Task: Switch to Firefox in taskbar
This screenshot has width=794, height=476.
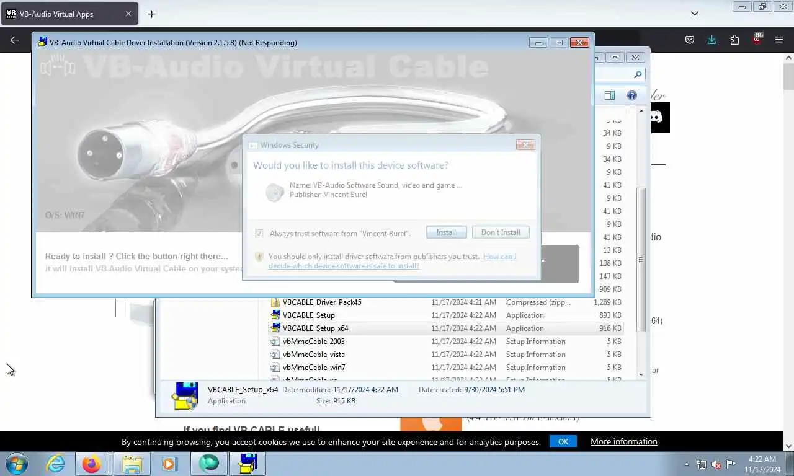Action: [92, 464]
